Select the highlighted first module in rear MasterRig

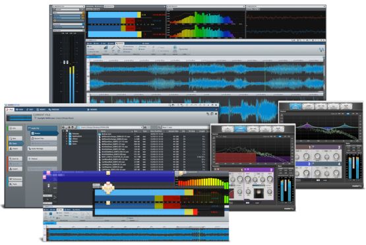(x=295, y=106)
